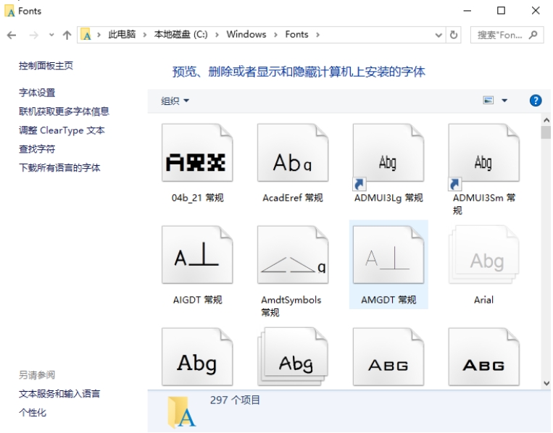Click the scrollbar down arrow

click(x=546, y=383)
